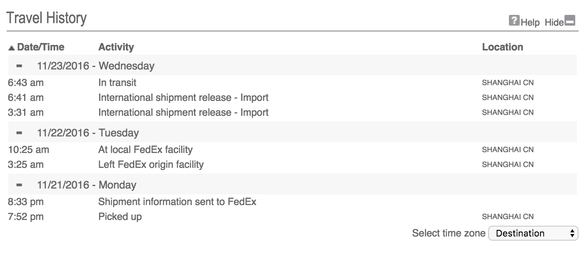Click Shipment information sent to FedEx entry
This screenshot has width=586, height=258.
coord(177,202)
